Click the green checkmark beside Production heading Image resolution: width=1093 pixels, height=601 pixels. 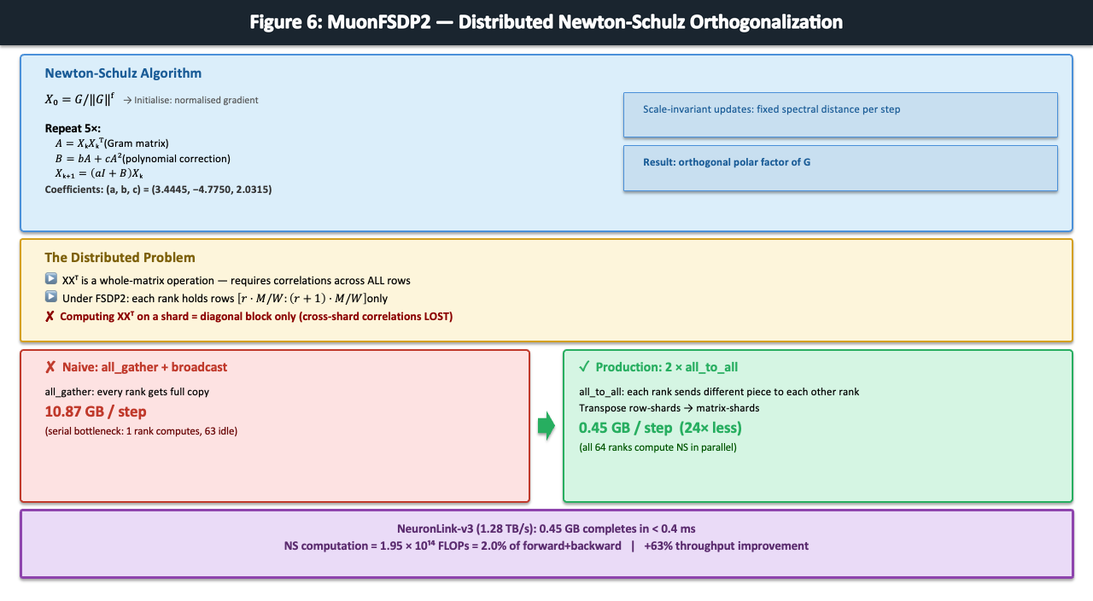pos(584,367)
